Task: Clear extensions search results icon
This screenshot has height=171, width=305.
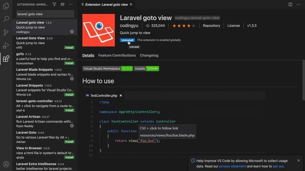Action: [x=62, y=4]
